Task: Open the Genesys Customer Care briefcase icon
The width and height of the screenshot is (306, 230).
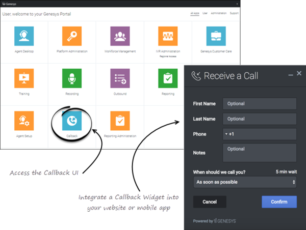Action: click(216, 36)
